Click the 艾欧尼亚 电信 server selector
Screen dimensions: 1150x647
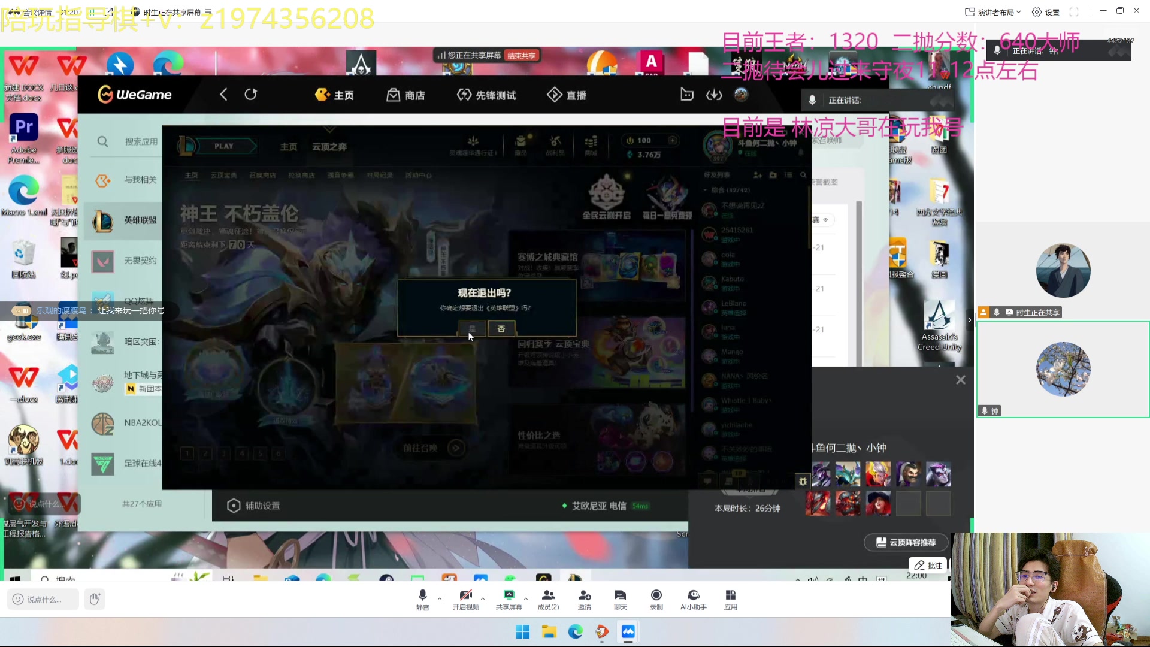[605, 506]
